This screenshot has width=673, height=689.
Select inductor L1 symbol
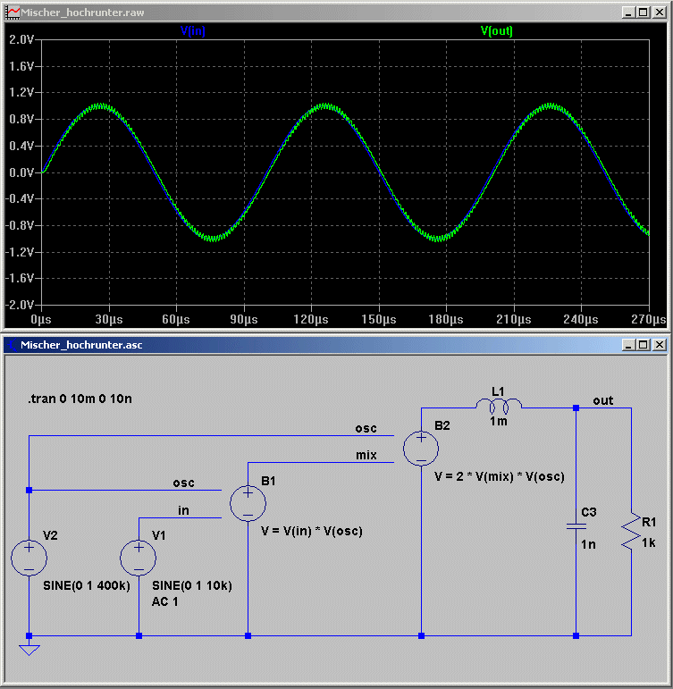point(499,406)
